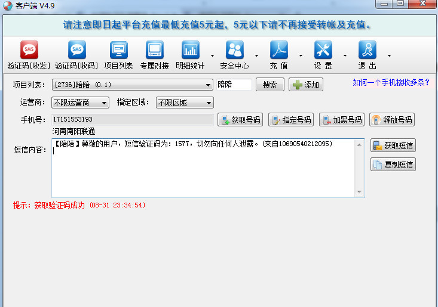
Task: Click the project search field containing 陪陪
Action: click(x=234, y=85)
